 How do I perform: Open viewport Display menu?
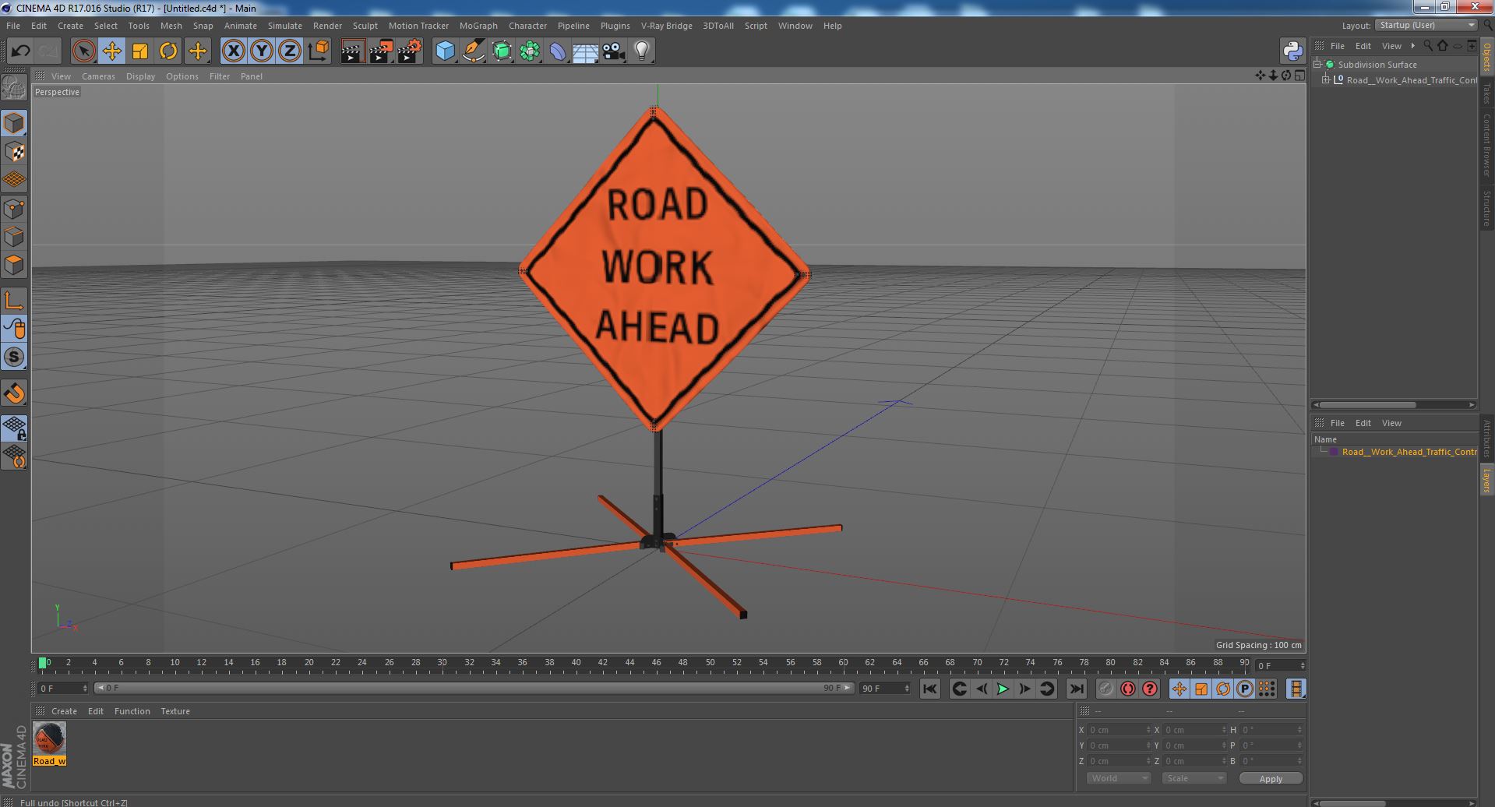140,76
